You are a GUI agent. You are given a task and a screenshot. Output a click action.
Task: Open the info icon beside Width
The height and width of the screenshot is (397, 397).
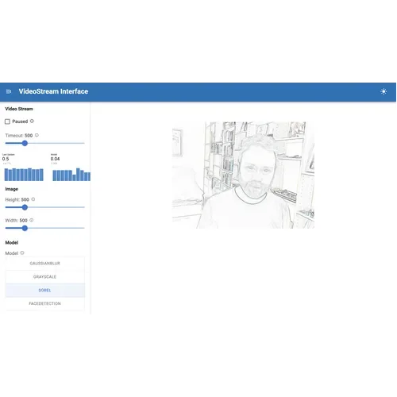32,220
